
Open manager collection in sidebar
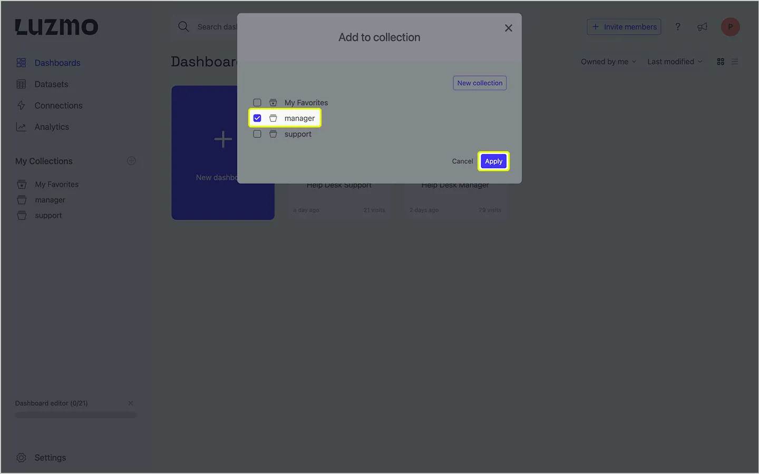[50, 200]
